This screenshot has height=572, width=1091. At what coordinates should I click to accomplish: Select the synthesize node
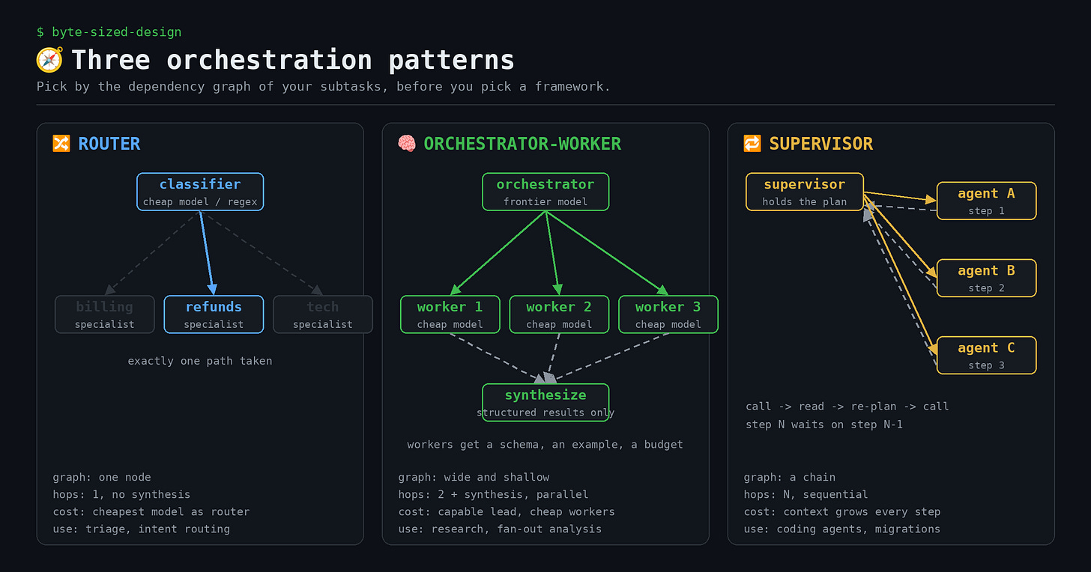545,403
